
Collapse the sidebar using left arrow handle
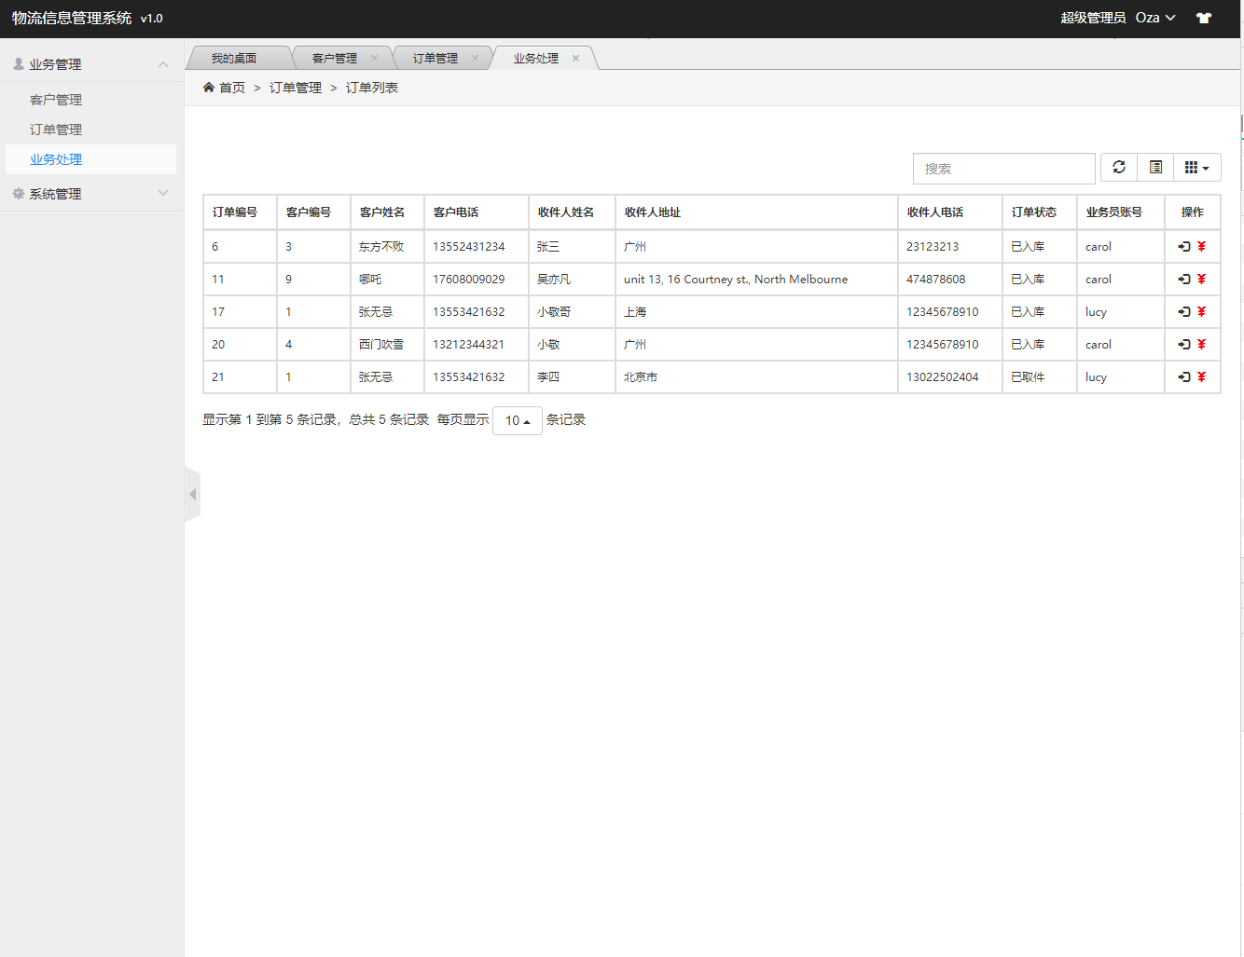click(x=193, y=495)
